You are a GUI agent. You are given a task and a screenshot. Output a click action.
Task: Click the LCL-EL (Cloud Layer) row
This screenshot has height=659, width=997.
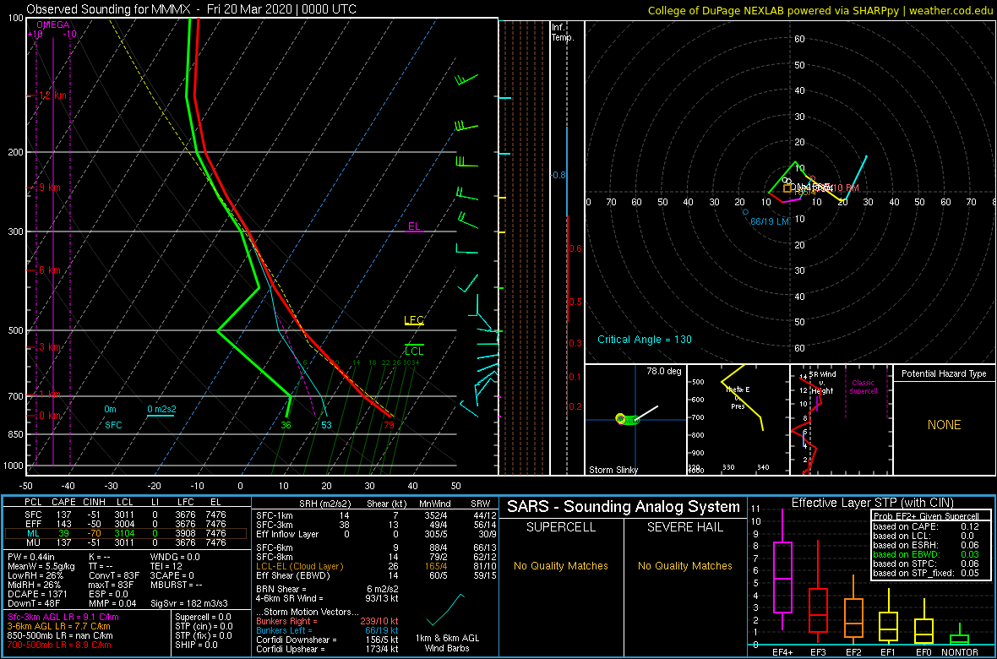(x=373, y=566)
